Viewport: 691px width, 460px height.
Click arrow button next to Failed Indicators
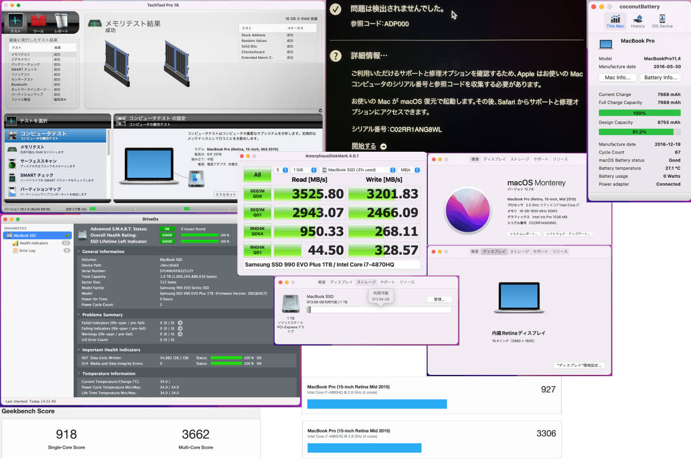[x=180, y=323]
